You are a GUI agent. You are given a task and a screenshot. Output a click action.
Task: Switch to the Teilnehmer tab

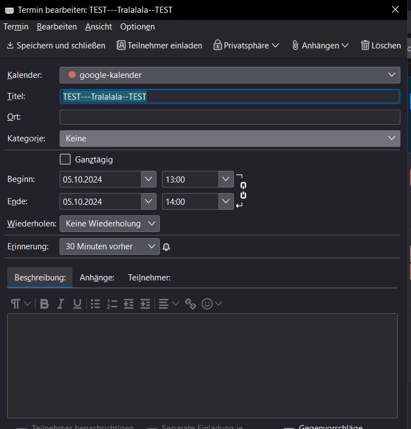pyautogui.click(x=149, y=277)
